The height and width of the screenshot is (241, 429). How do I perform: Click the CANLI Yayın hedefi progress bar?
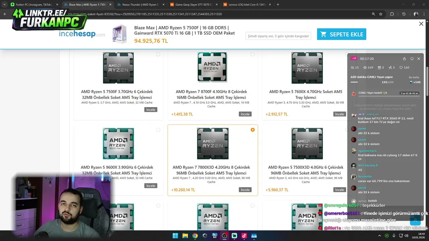[389, 96]
